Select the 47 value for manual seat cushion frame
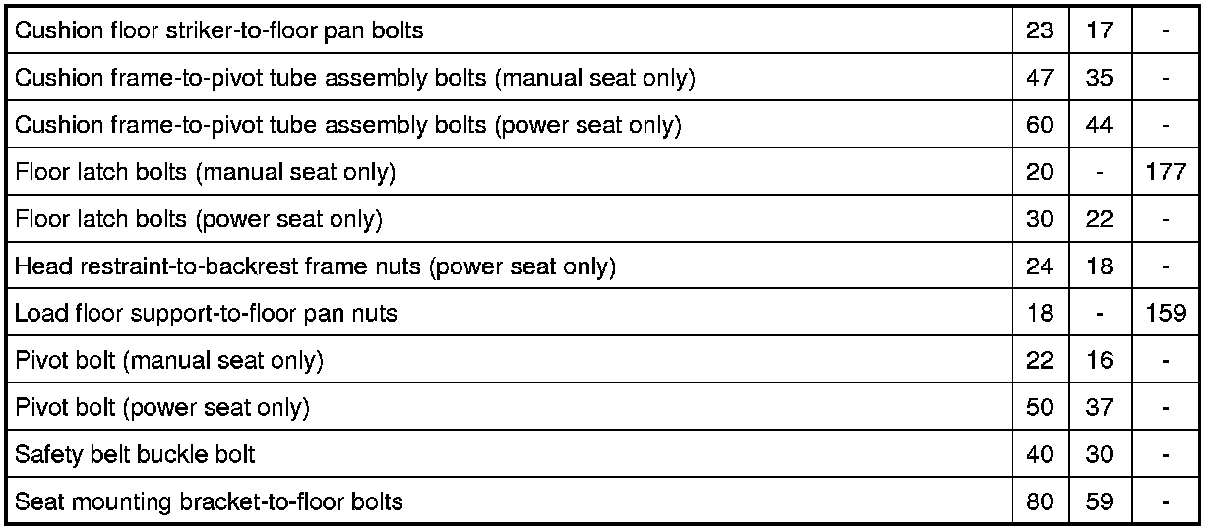 click(1039, 78)
